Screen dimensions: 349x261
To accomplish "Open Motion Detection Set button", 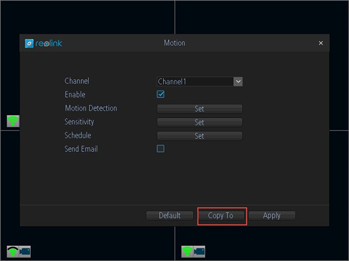I will (200, 109).
